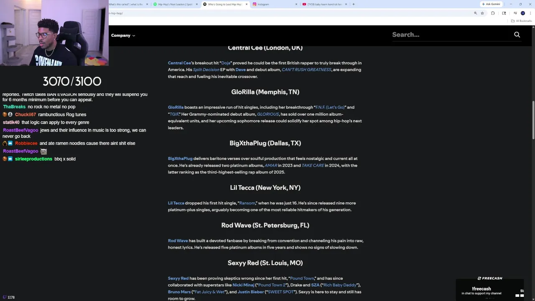Screen dimensions: 535x301
Task: Click the page vertical scrollbar thumb
Action: point(533,120)
